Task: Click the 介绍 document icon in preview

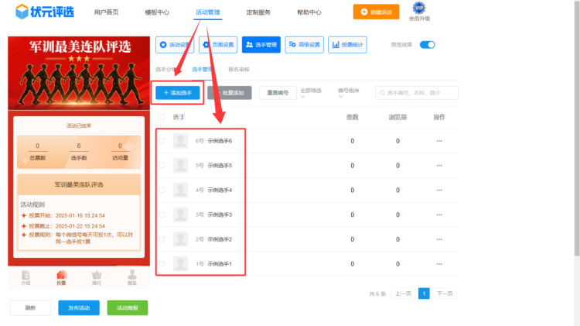Action: pos(26,276)
